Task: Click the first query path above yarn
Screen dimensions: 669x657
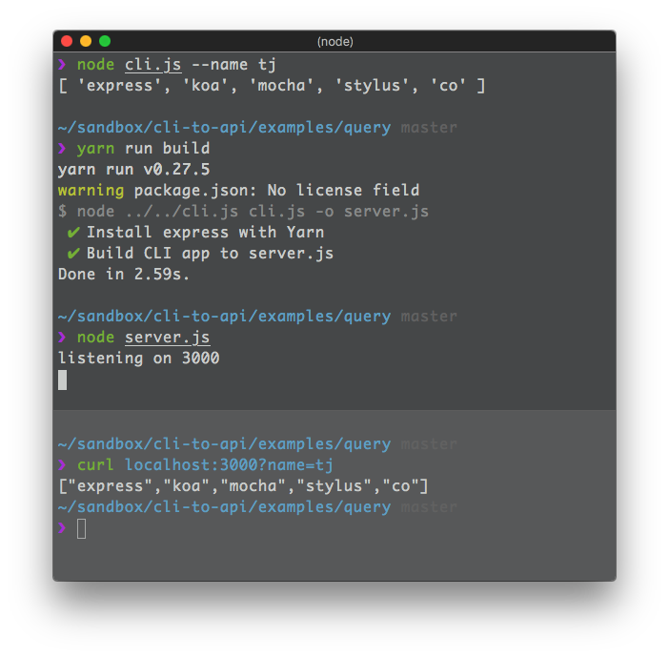Action: point(224,128)
